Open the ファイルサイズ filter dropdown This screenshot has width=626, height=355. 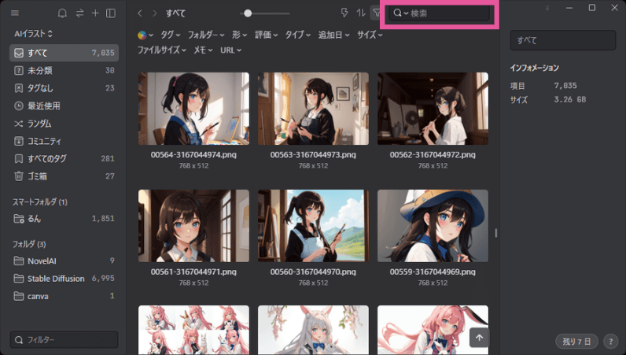pos(162,50)
